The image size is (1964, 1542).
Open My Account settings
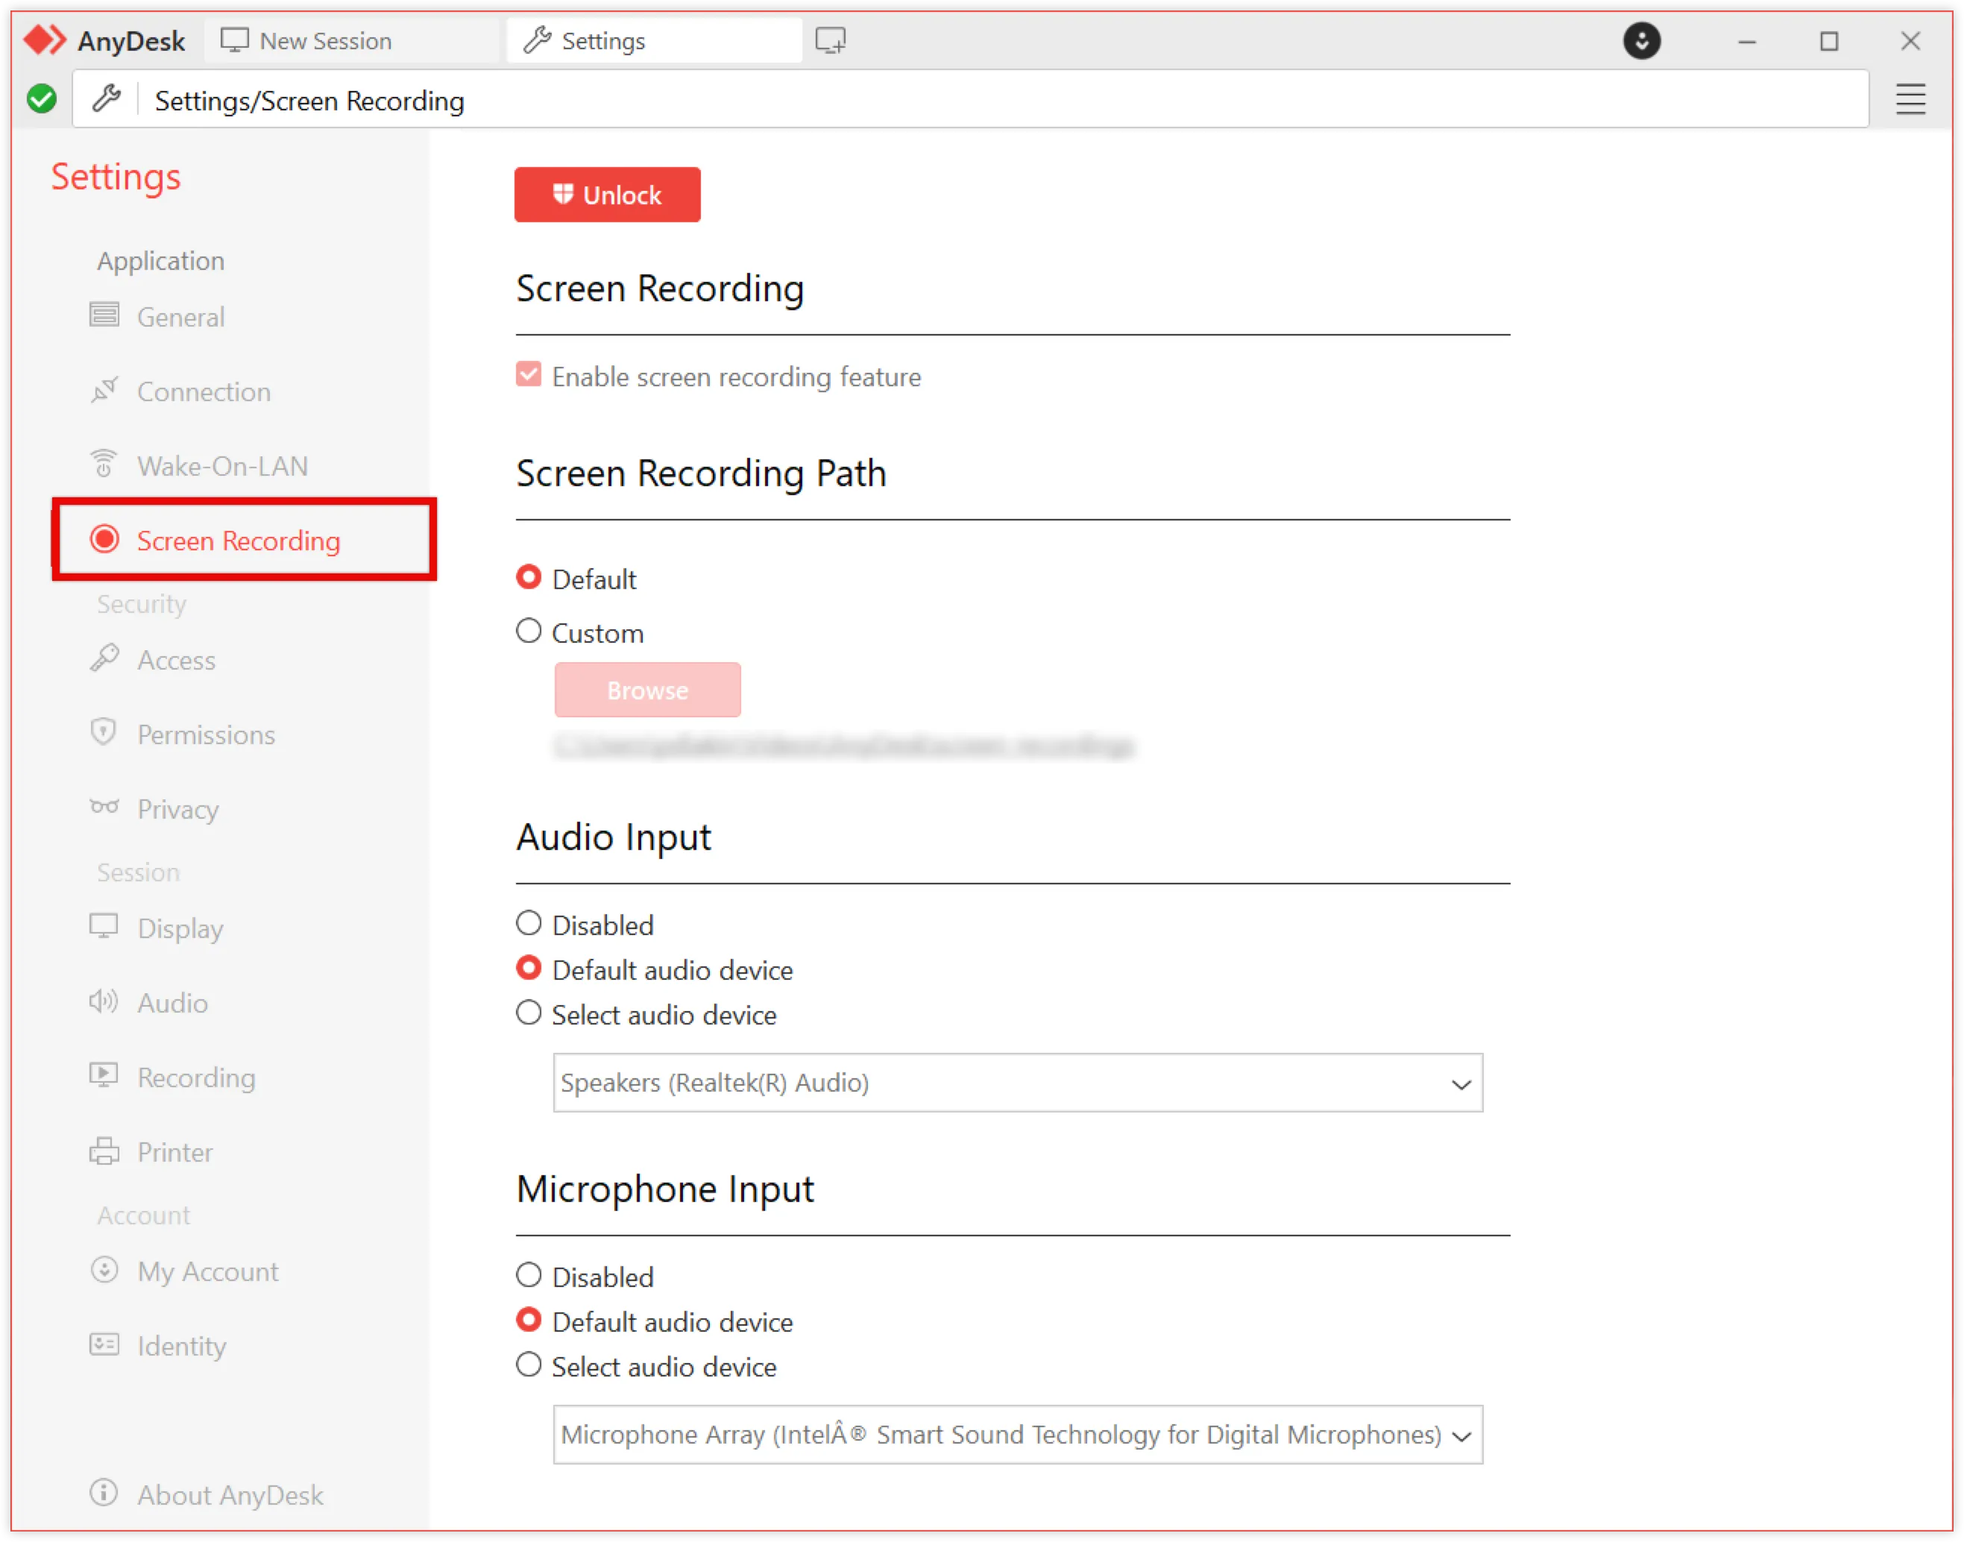click(207, 1271)
